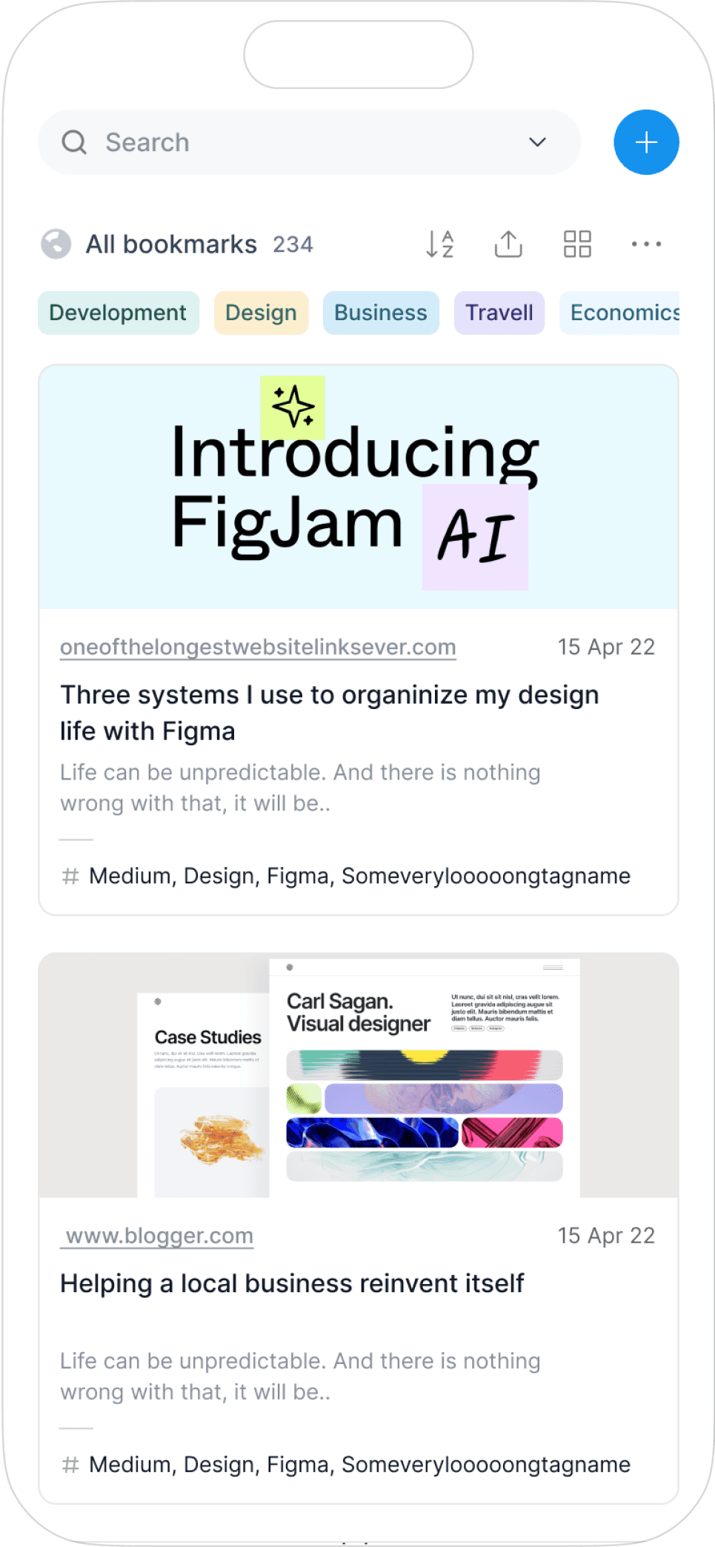Expand the search bar dropdown chevron
Image resolution: width=715 pixels, height=1547 pixels.
pos(538,142)
